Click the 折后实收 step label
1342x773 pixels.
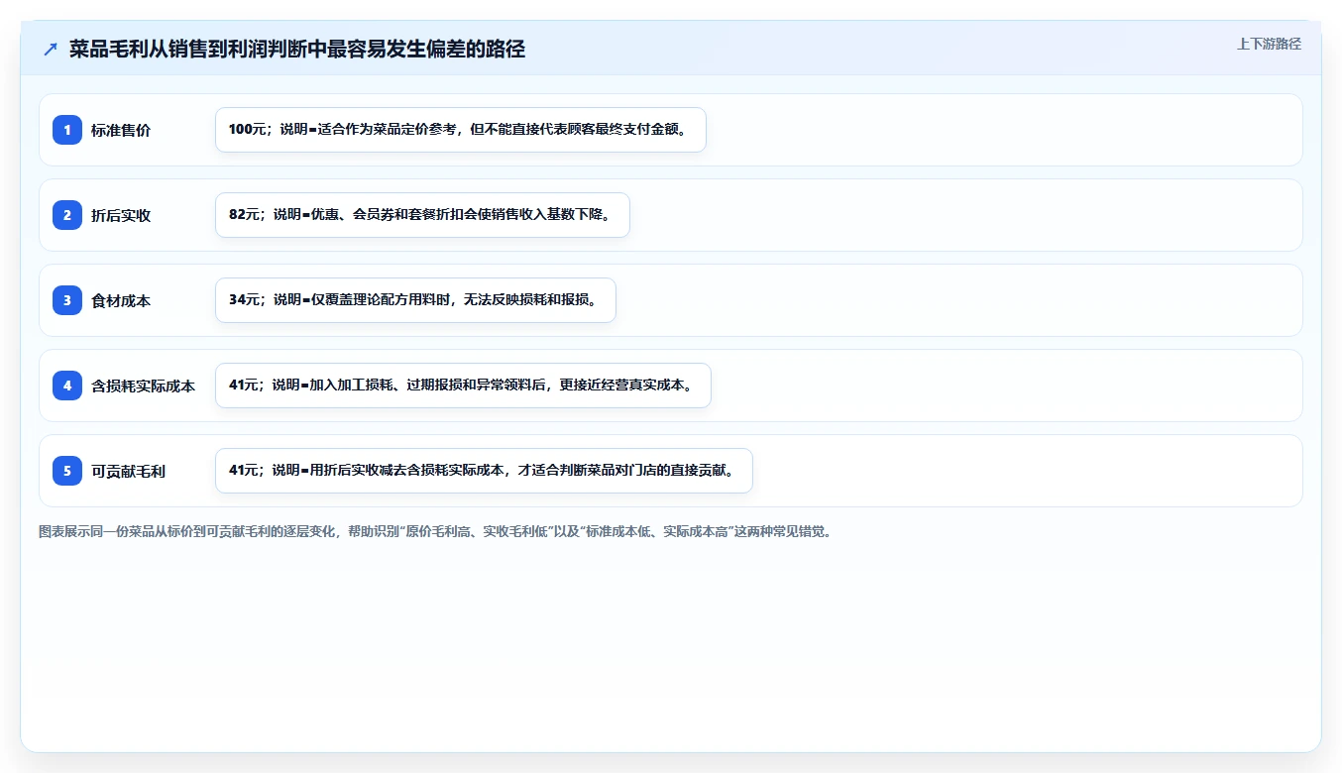(121, 215)
